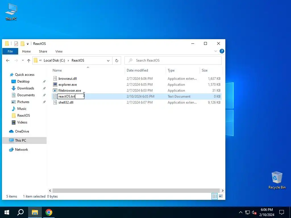This screenshot has width=291, height=218.
Task: Select Network in navigation pane
Action: (21, 150)
